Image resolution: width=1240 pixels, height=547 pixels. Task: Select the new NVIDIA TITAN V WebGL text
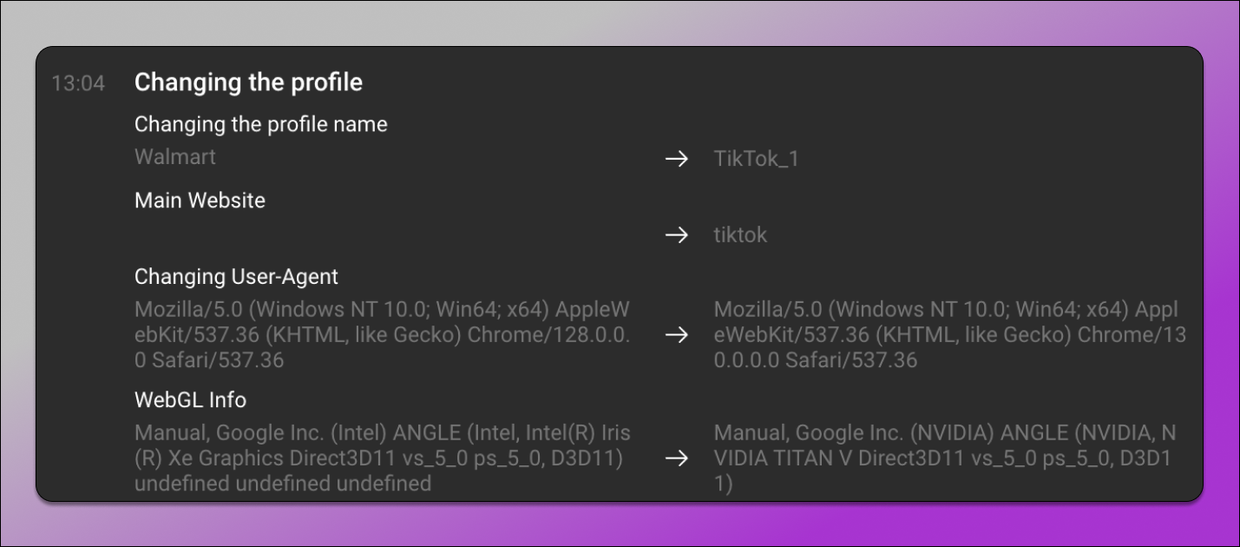pos(946,458)
